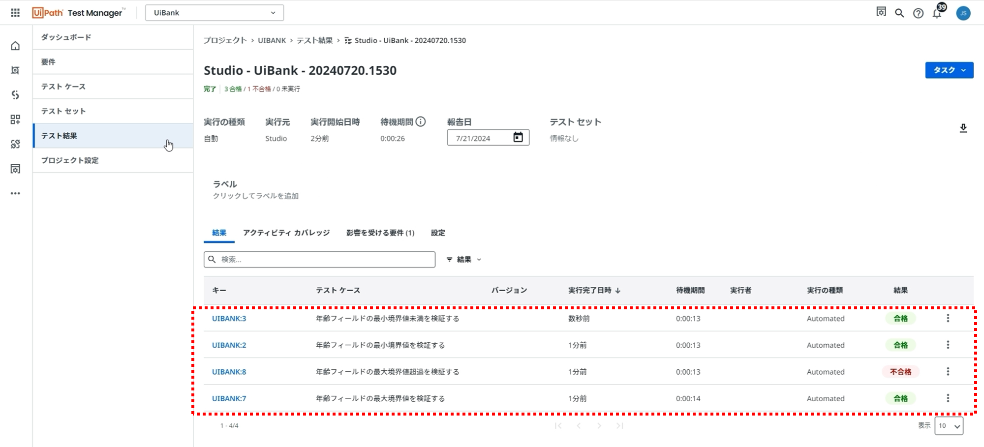Viewport: 984px width, 447px height.
Task: Open the 結果 filter dropdown
Action: [x=464, y=259]
